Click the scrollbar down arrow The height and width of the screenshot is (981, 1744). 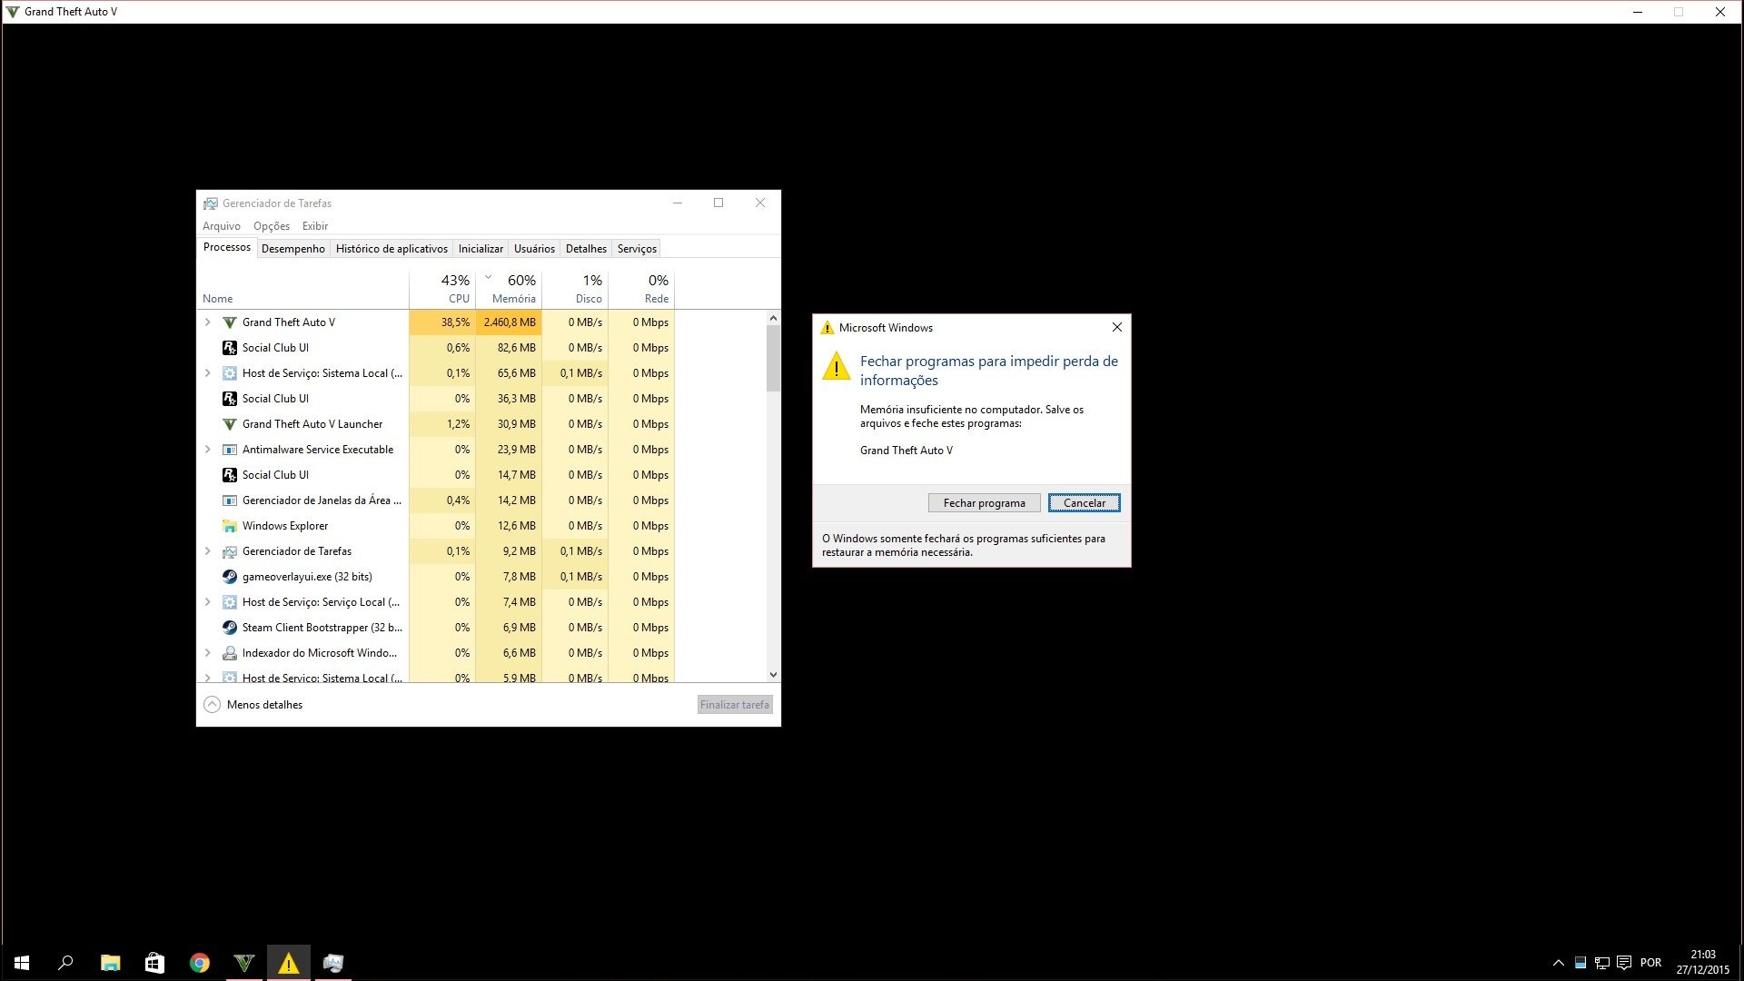[x=773, y=675]
